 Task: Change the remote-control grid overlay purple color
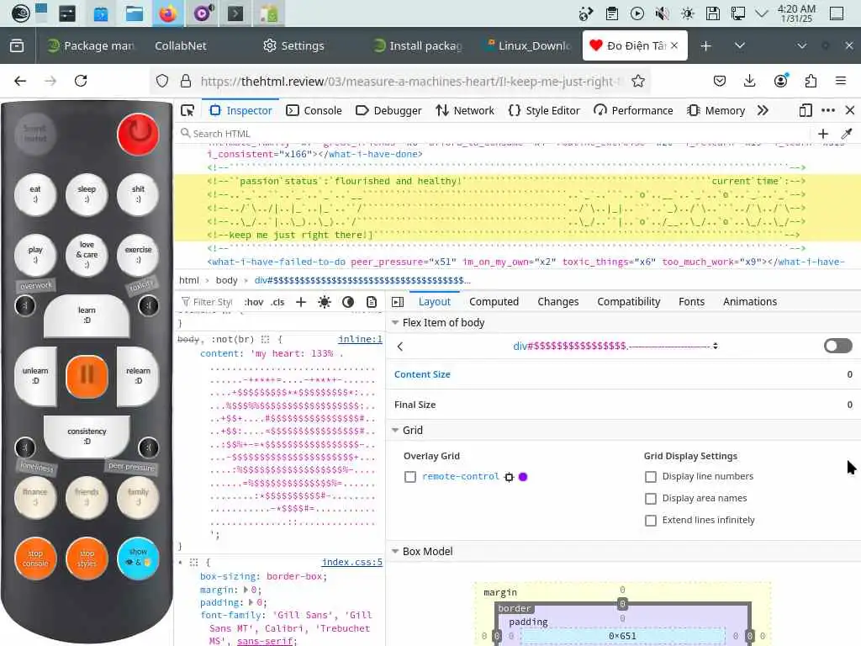[523, 477]
